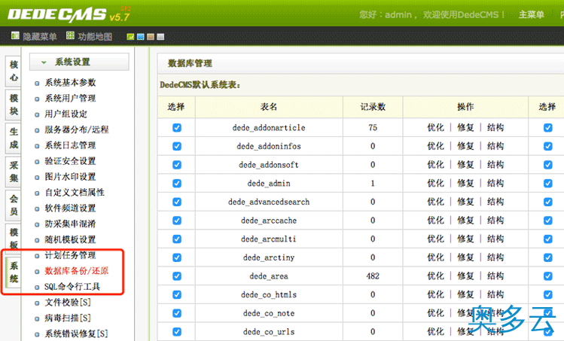Open 软件频道设置 menu item
This screenshot has width=564, height=341.
tap(70, 209)
